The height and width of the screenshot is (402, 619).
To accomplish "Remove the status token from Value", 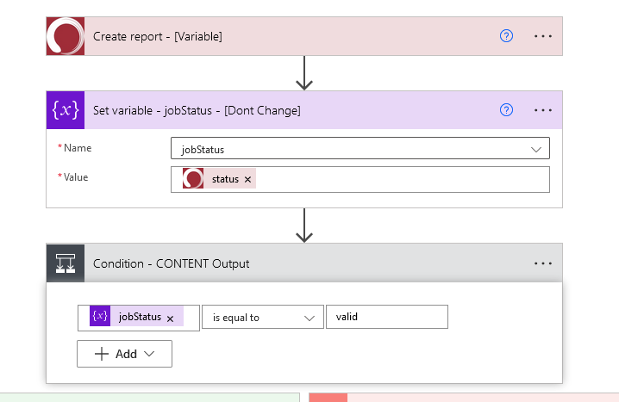I will click(x=248, y=179).
